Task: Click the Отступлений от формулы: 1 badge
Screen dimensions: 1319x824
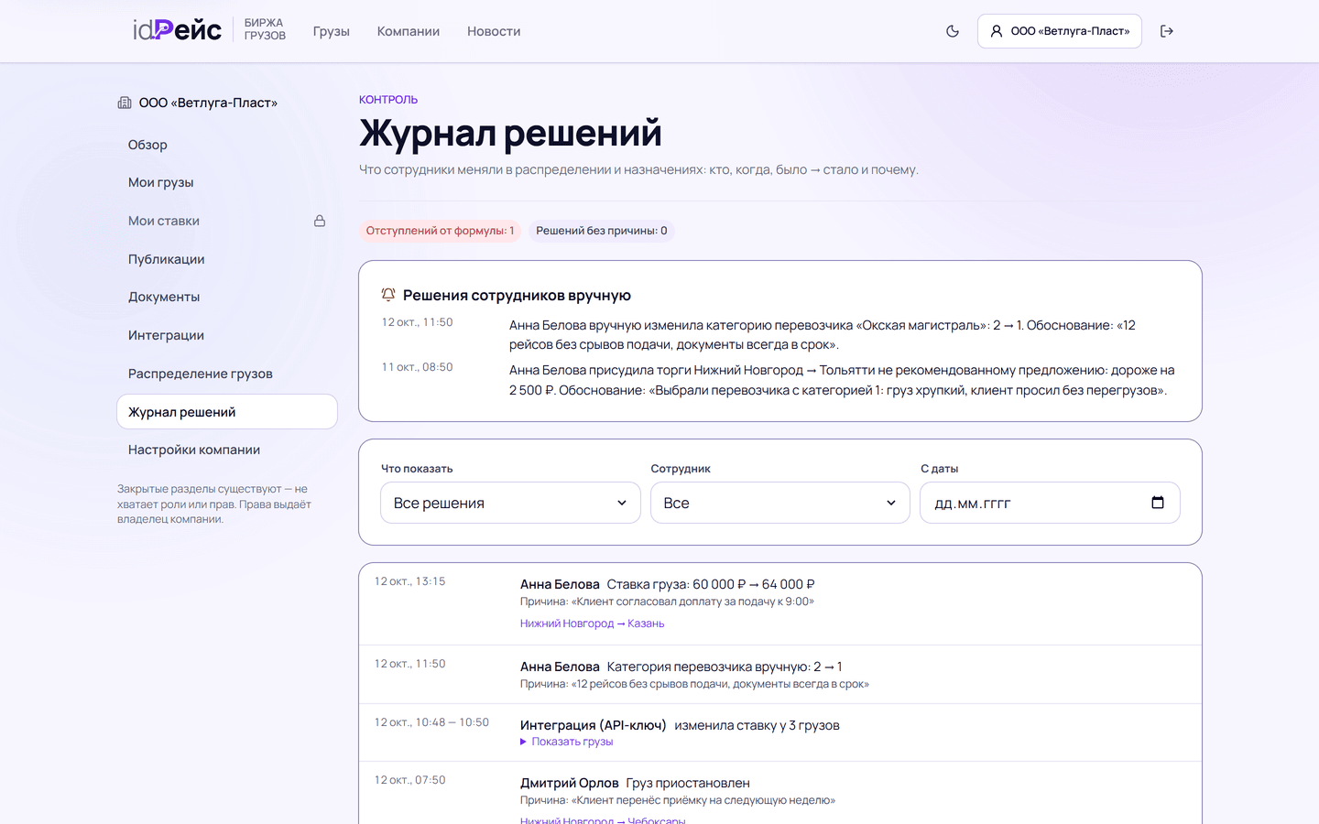Action: 441,231
